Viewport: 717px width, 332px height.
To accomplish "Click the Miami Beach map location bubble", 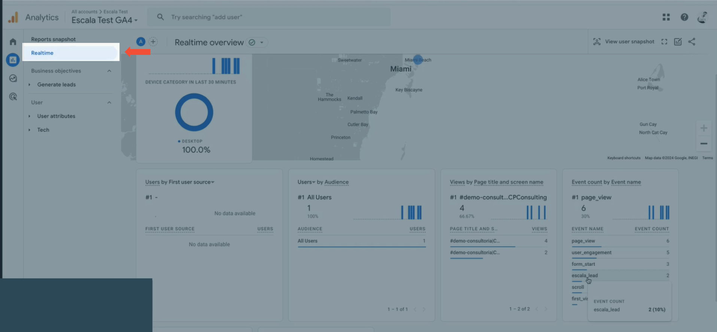I will pyautogui.click(x=418, y=59).
